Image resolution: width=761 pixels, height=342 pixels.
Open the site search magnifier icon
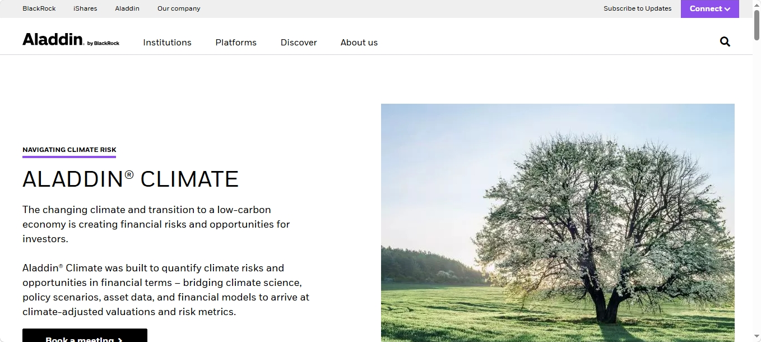725,41
